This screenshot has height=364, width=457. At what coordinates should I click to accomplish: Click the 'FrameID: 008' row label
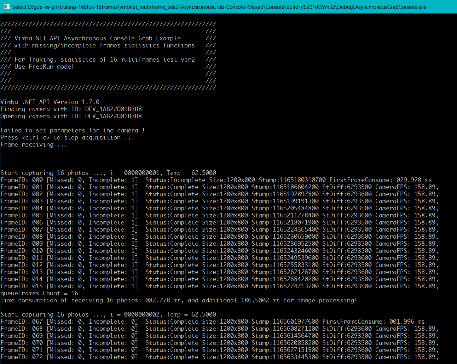[22, 237]
